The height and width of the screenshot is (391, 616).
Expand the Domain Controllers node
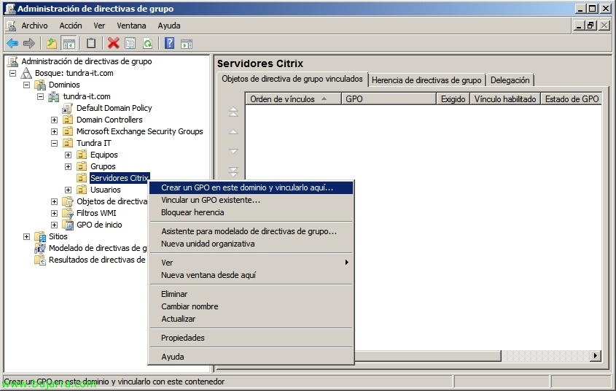54,120
